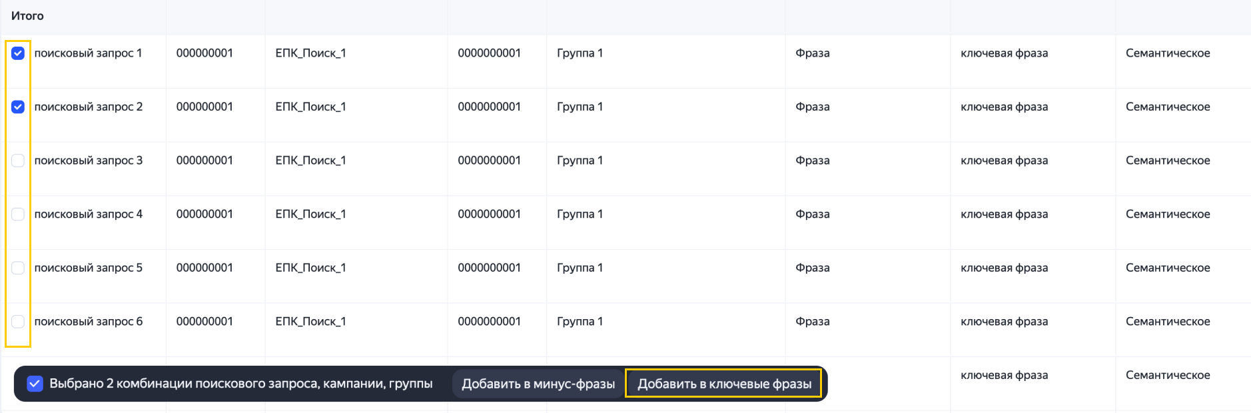The height and width of the screenshot is (413, 1251).
Task: Click Группа 1 in the поисковый запрос 4 row
Action: click(x=580, y=214)
